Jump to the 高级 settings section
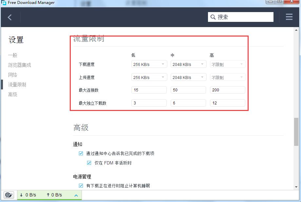Screen dimensions: 301x202 pyautogui.click(x=12, y=94)
